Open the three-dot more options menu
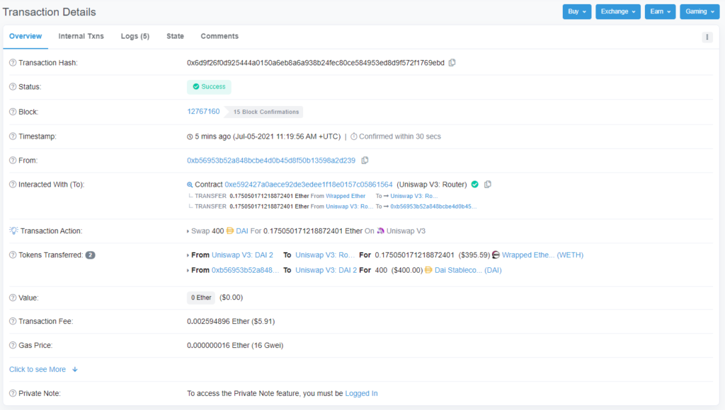Screen dimensions: 725x410 tap(707, 37)
